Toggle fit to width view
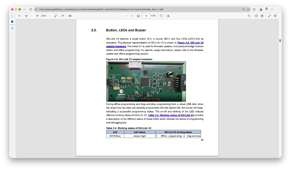This screenshot has height=170, width=291. coord(138,16)
